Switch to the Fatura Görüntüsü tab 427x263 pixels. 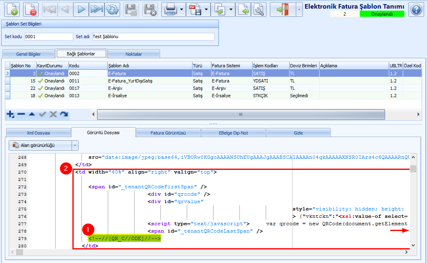tap(168, 133)
